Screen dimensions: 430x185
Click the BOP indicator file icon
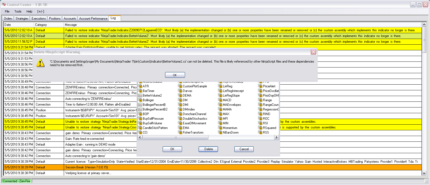coord(140,114)
